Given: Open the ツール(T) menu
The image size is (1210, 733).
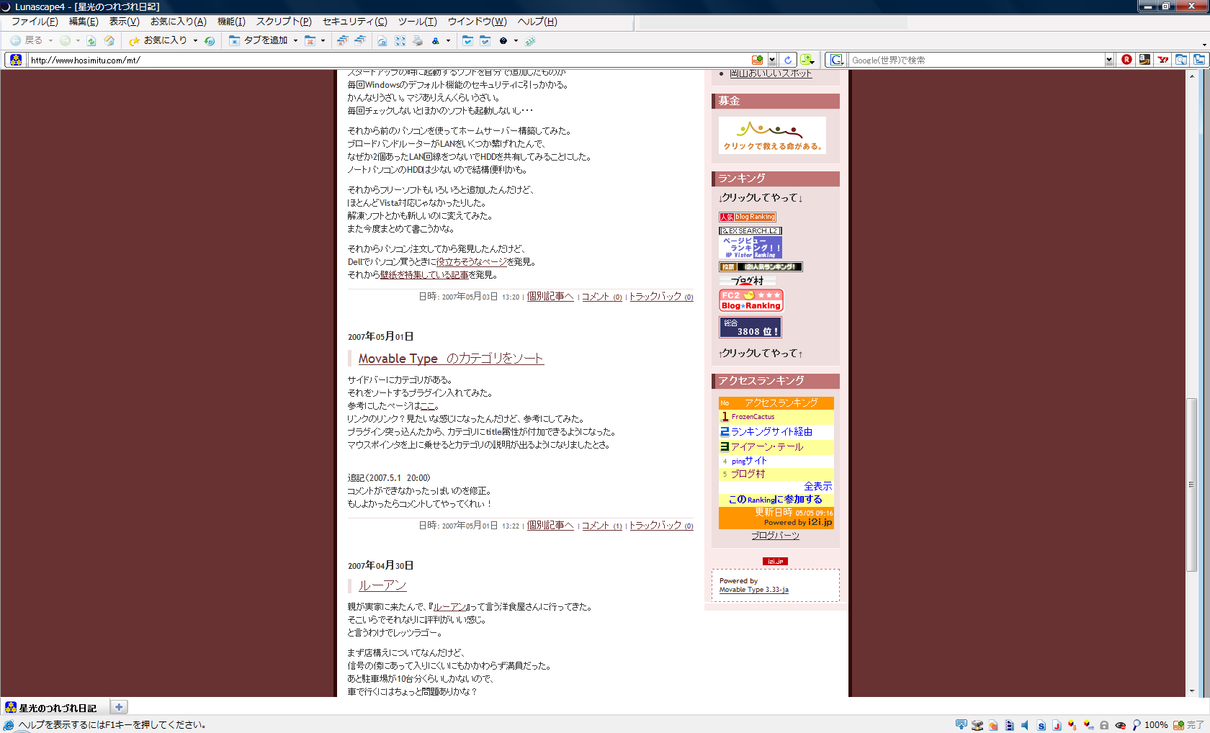Looking at the screenshot, I should pyautogui.click(x=417, y=22).
